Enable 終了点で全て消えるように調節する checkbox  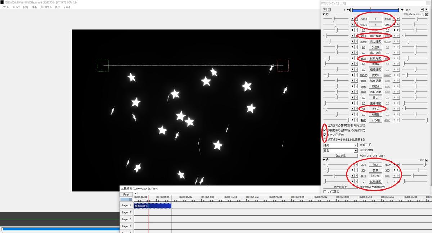pyautogui.click(x=325, y=140)
